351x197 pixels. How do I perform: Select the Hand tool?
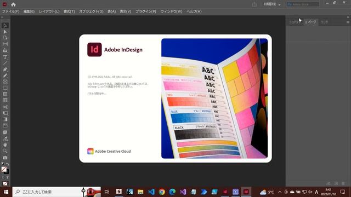[5, 144]
